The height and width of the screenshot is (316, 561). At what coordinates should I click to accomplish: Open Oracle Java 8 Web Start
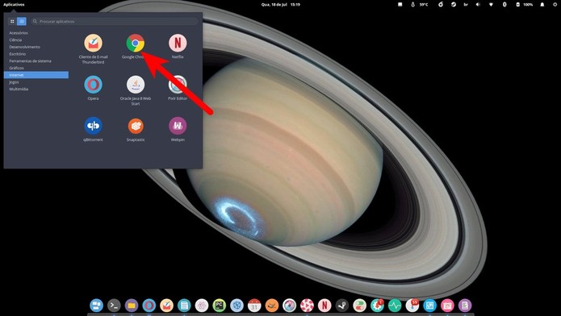136,85
